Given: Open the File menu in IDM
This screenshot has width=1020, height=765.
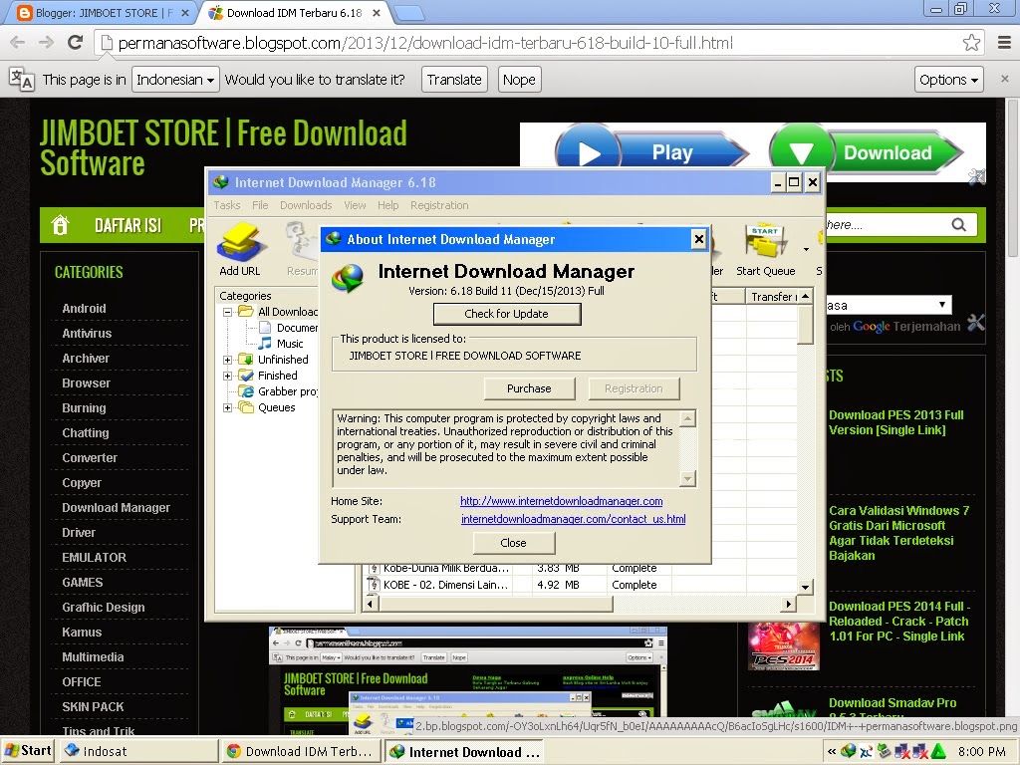Looking at the screenshot, I should click(260, 205).
